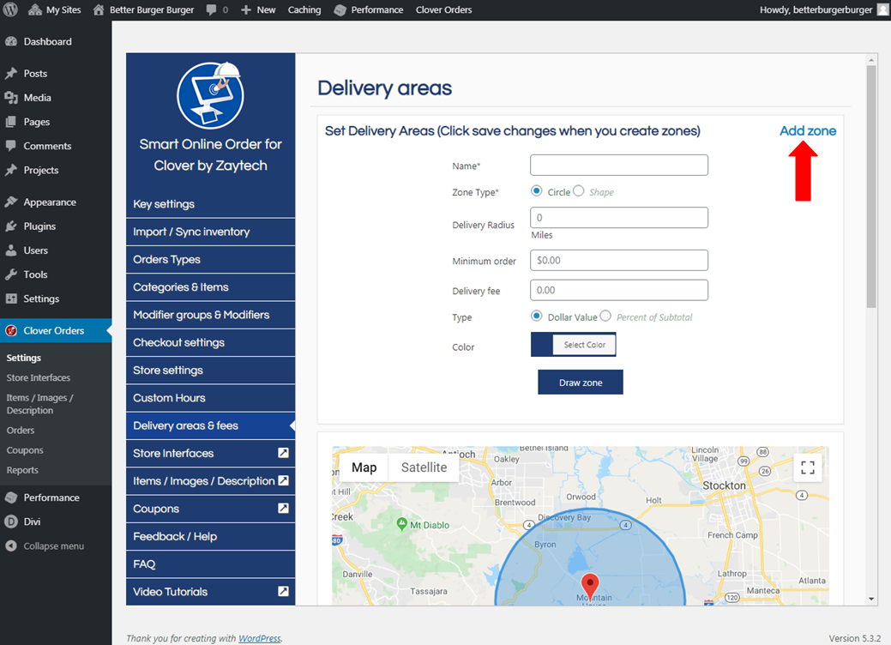
Task: Click the Draw zone button
Action: (x=581, y=383)
